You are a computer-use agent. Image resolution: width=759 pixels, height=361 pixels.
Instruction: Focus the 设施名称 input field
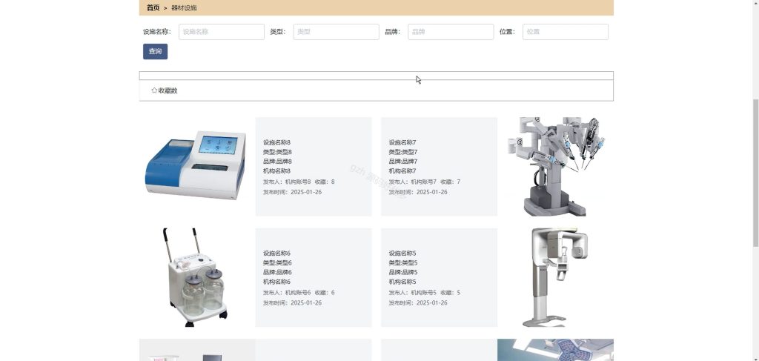point(221,32)
